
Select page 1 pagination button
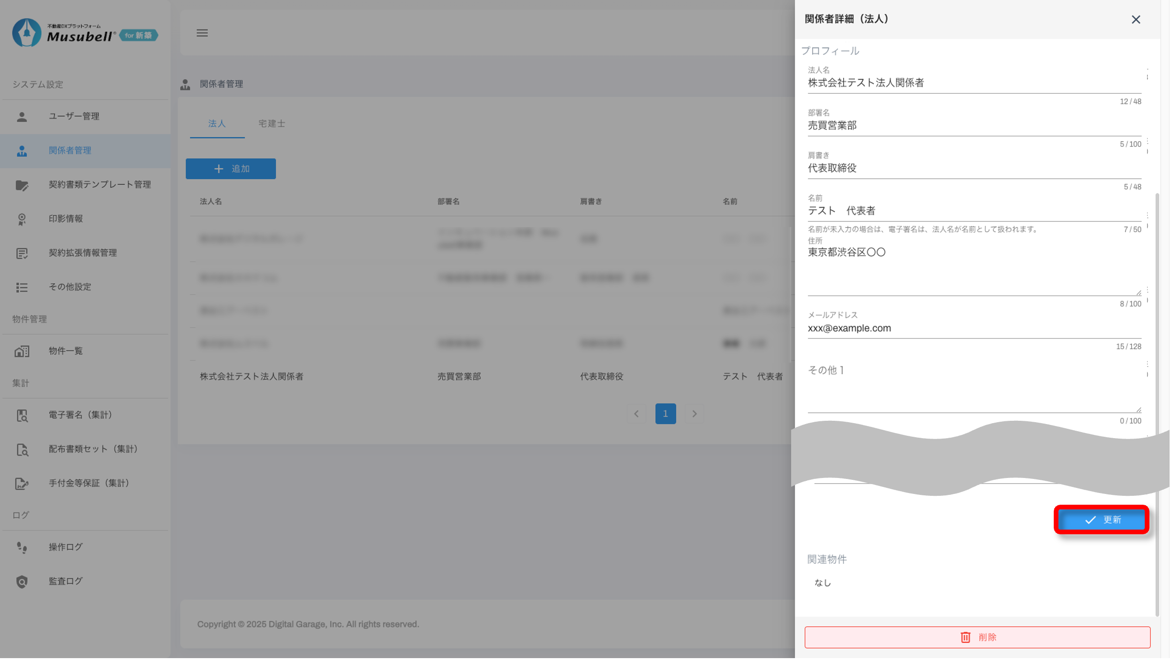pyautogui.click(x=665, y=414)
